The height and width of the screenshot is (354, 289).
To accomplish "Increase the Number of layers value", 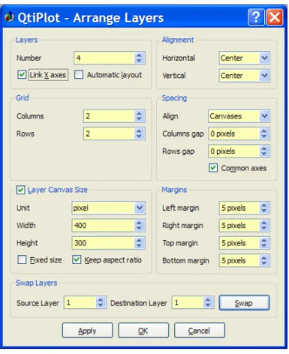I will (x=139, y=55).
